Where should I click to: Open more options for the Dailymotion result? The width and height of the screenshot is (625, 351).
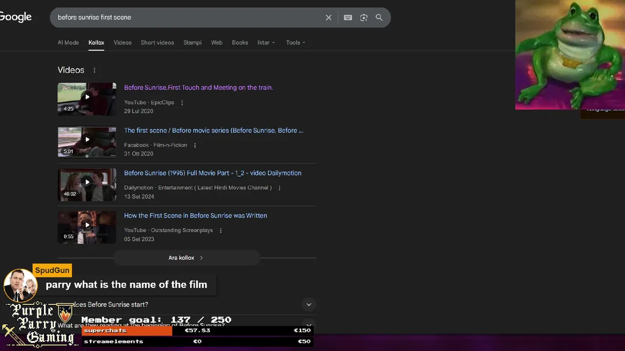pyautogui.click(x=279, y=188)
